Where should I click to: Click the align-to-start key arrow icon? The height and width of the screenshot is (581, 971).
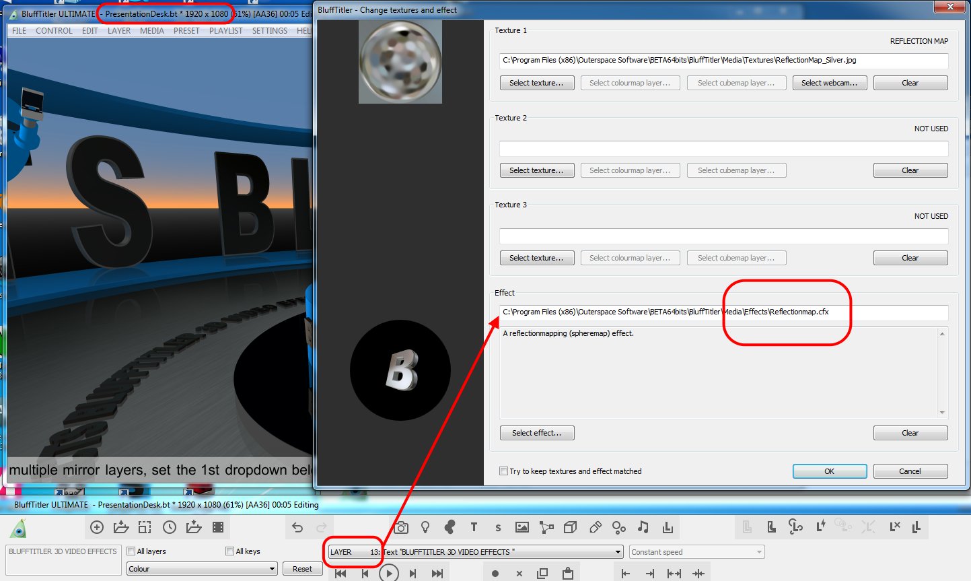[626, 574]
